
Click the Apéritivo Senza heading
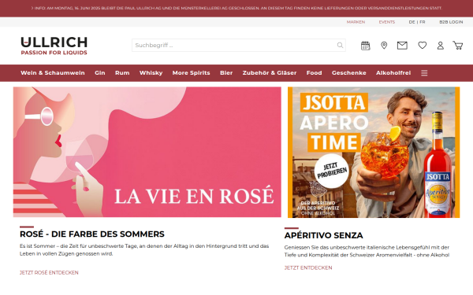click(x=323, y=235)
